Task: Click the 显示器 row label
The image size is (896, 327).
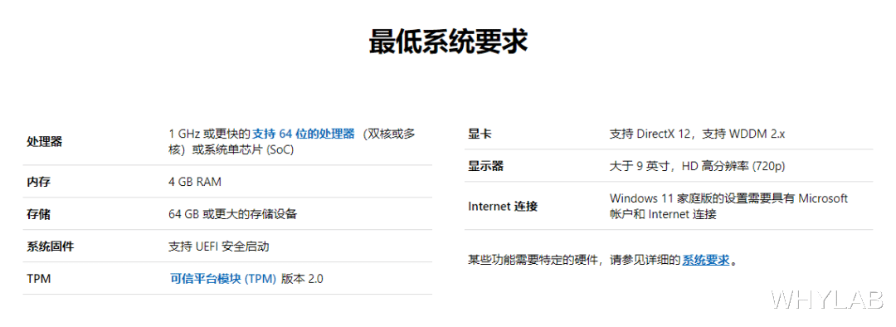Action: coord(485,166)
